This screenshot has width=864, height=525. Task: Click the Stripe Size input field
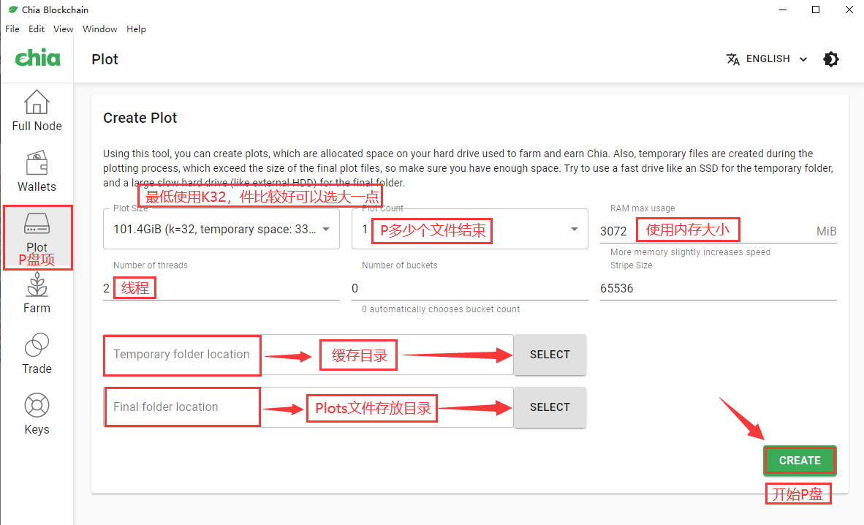(x=718, y=288)
